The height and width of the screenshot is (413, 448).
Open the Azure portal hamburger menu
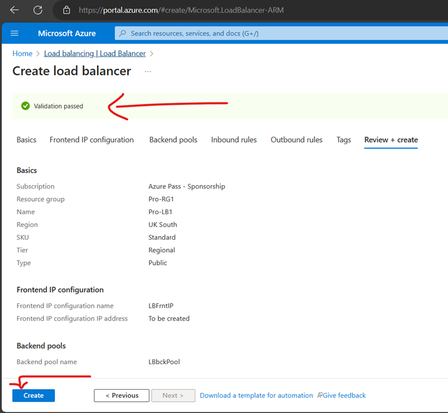tap(15, 33)
